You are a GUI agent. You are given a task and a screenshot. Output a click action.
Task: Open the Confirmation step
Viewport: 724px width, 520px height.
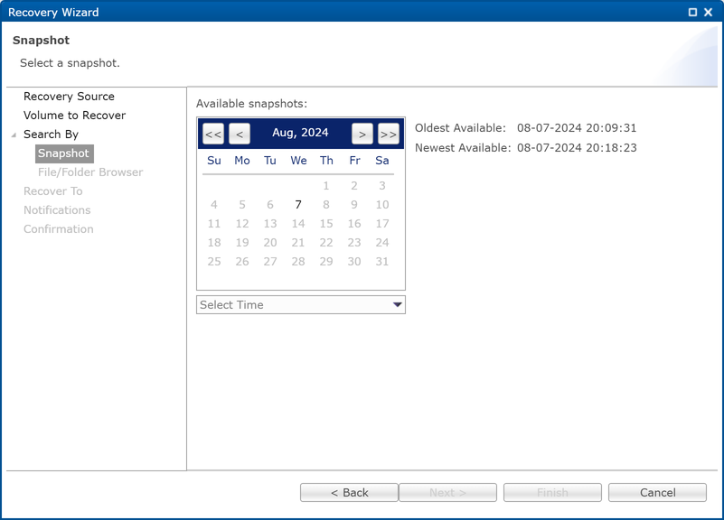point(59,229)
